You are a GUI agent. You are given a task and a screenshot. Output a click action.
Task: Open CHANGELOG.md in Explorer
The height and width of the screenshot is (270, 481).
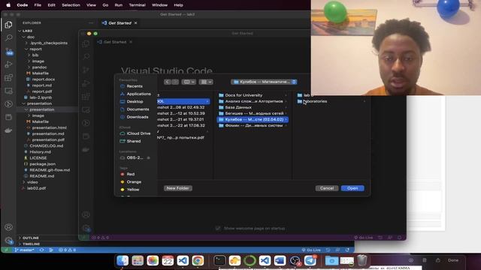(46, 145)
